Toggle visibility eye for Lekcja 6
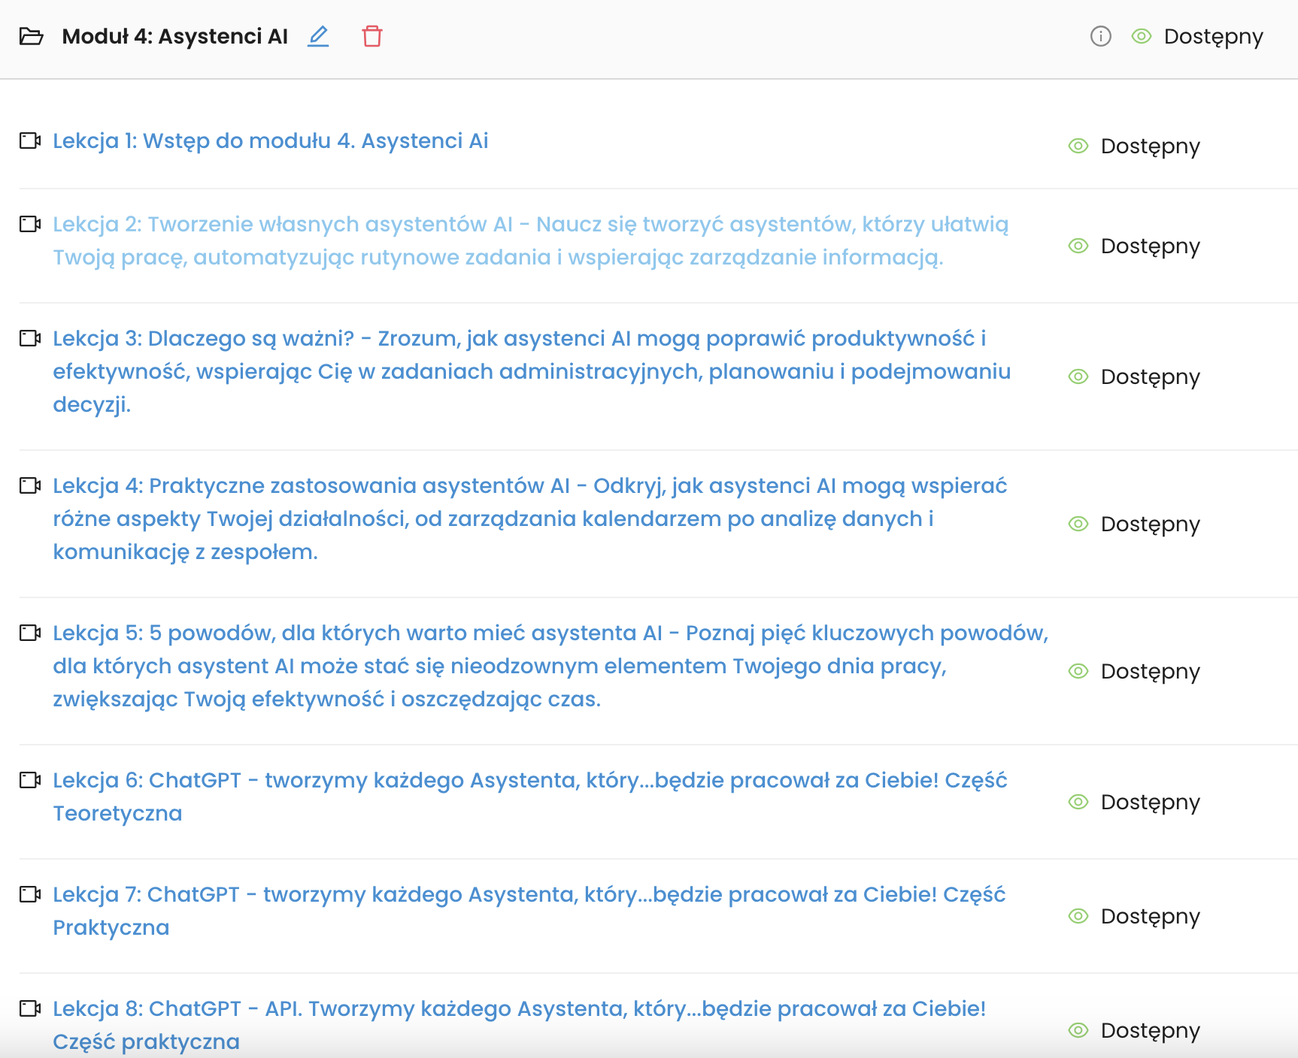This screenshot has width=1298, height=1058. point(1078,802)
